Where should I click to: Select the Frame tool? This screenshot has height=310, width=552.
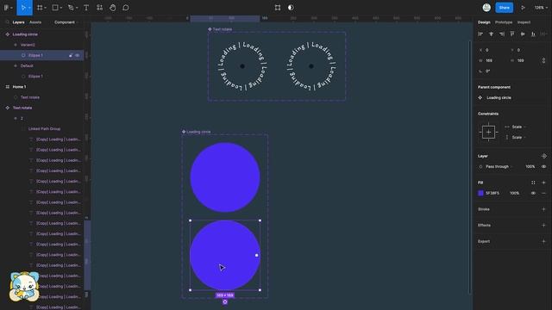click(x=40, y=8)
